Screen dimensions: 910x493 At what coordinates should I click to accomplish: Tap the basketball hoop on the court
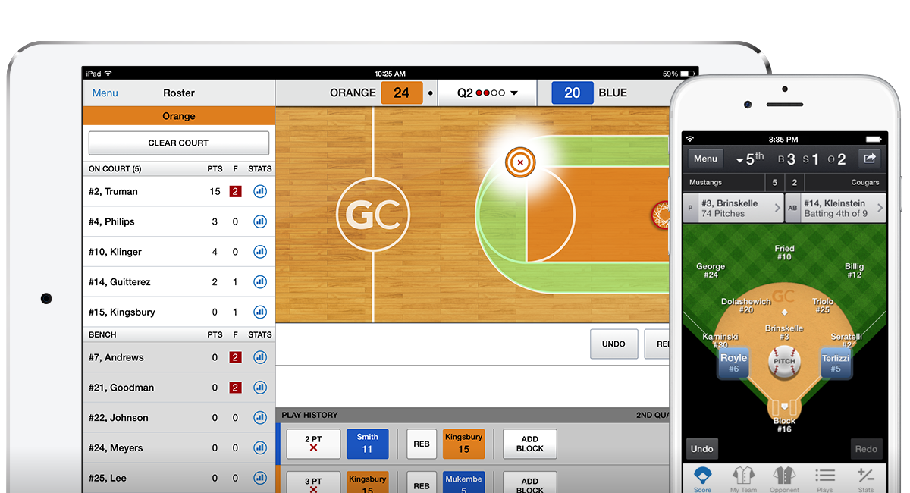pos(661,215)
